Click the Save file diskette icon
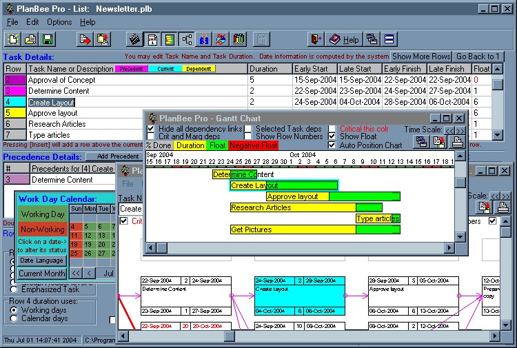The image size is (517, 348). coord(48,39)
